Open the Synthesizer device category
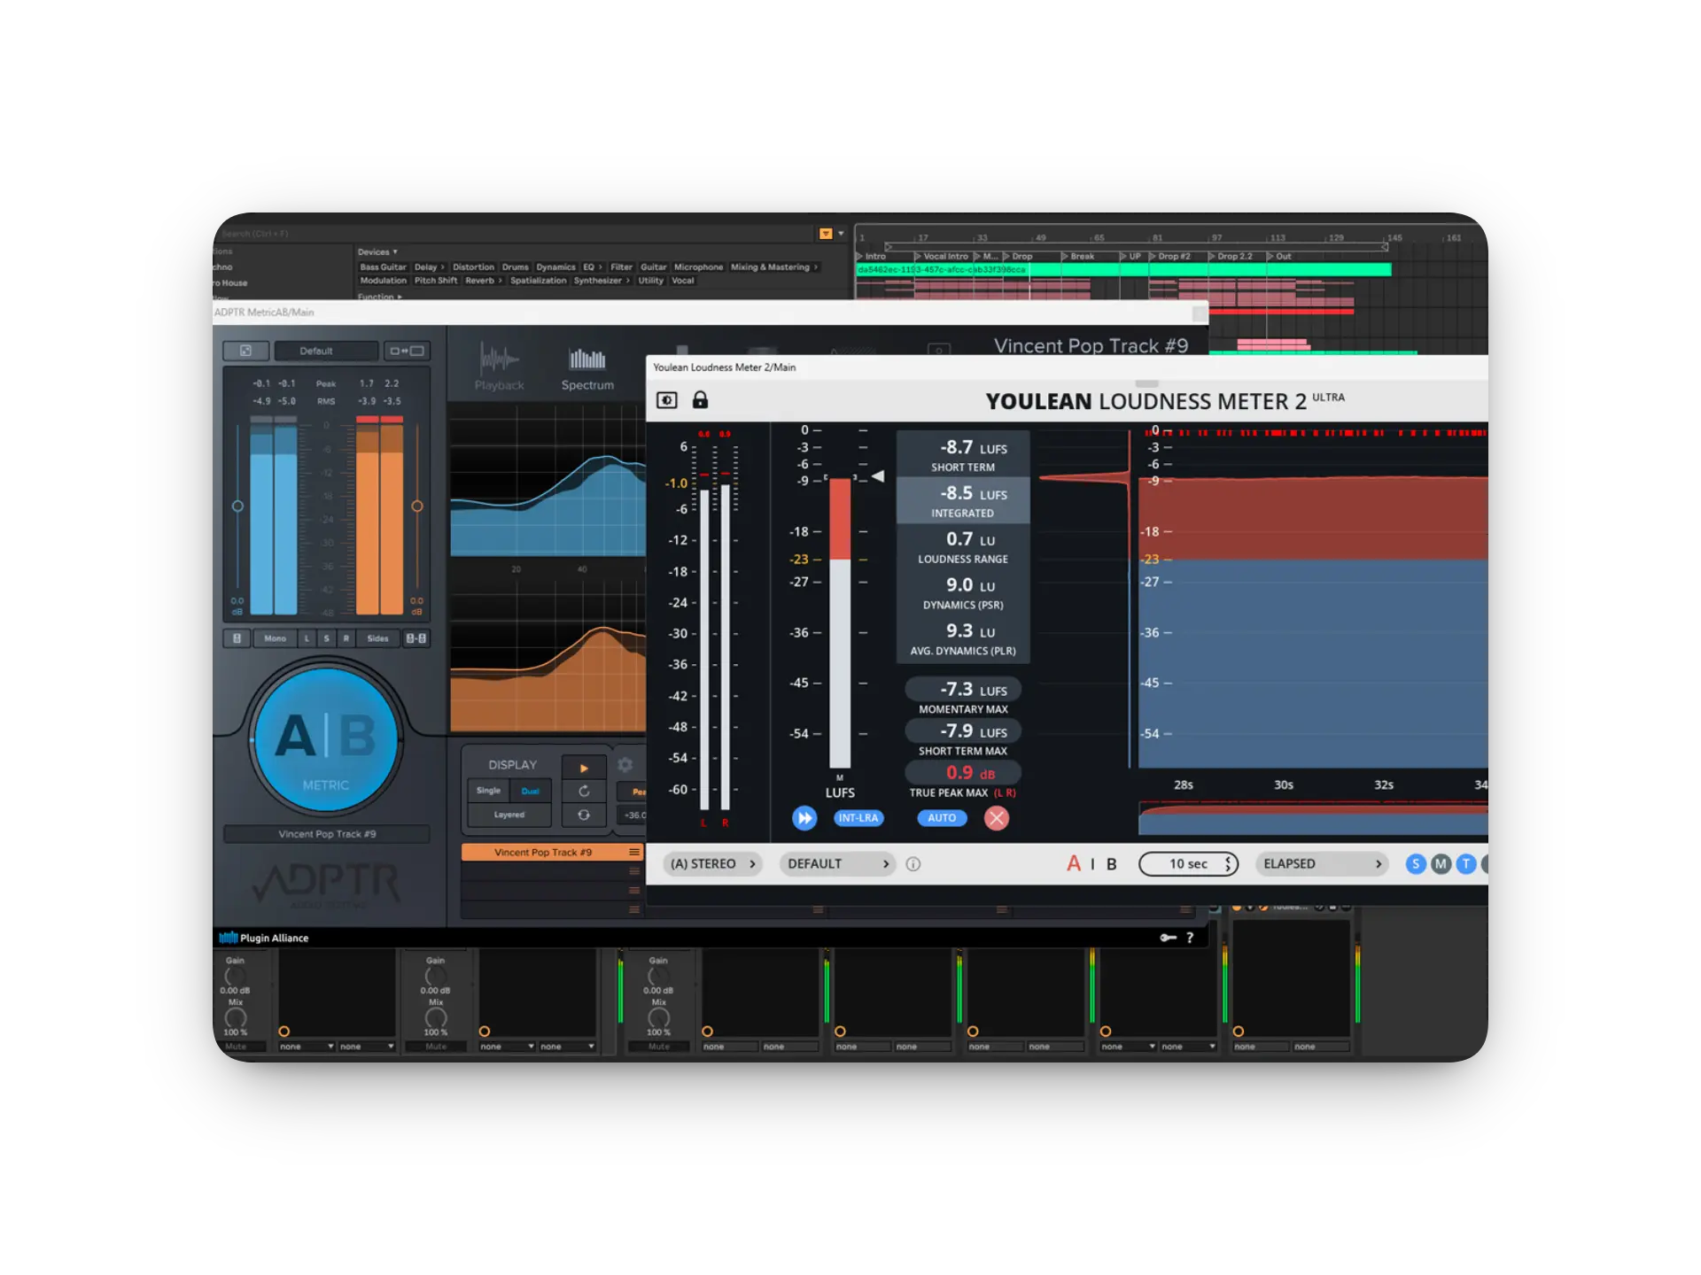1701x1275 pixels. (602, 281)
